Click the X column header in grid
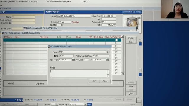Viewport: 189px width, 106px height. click(x=5, y=37)
